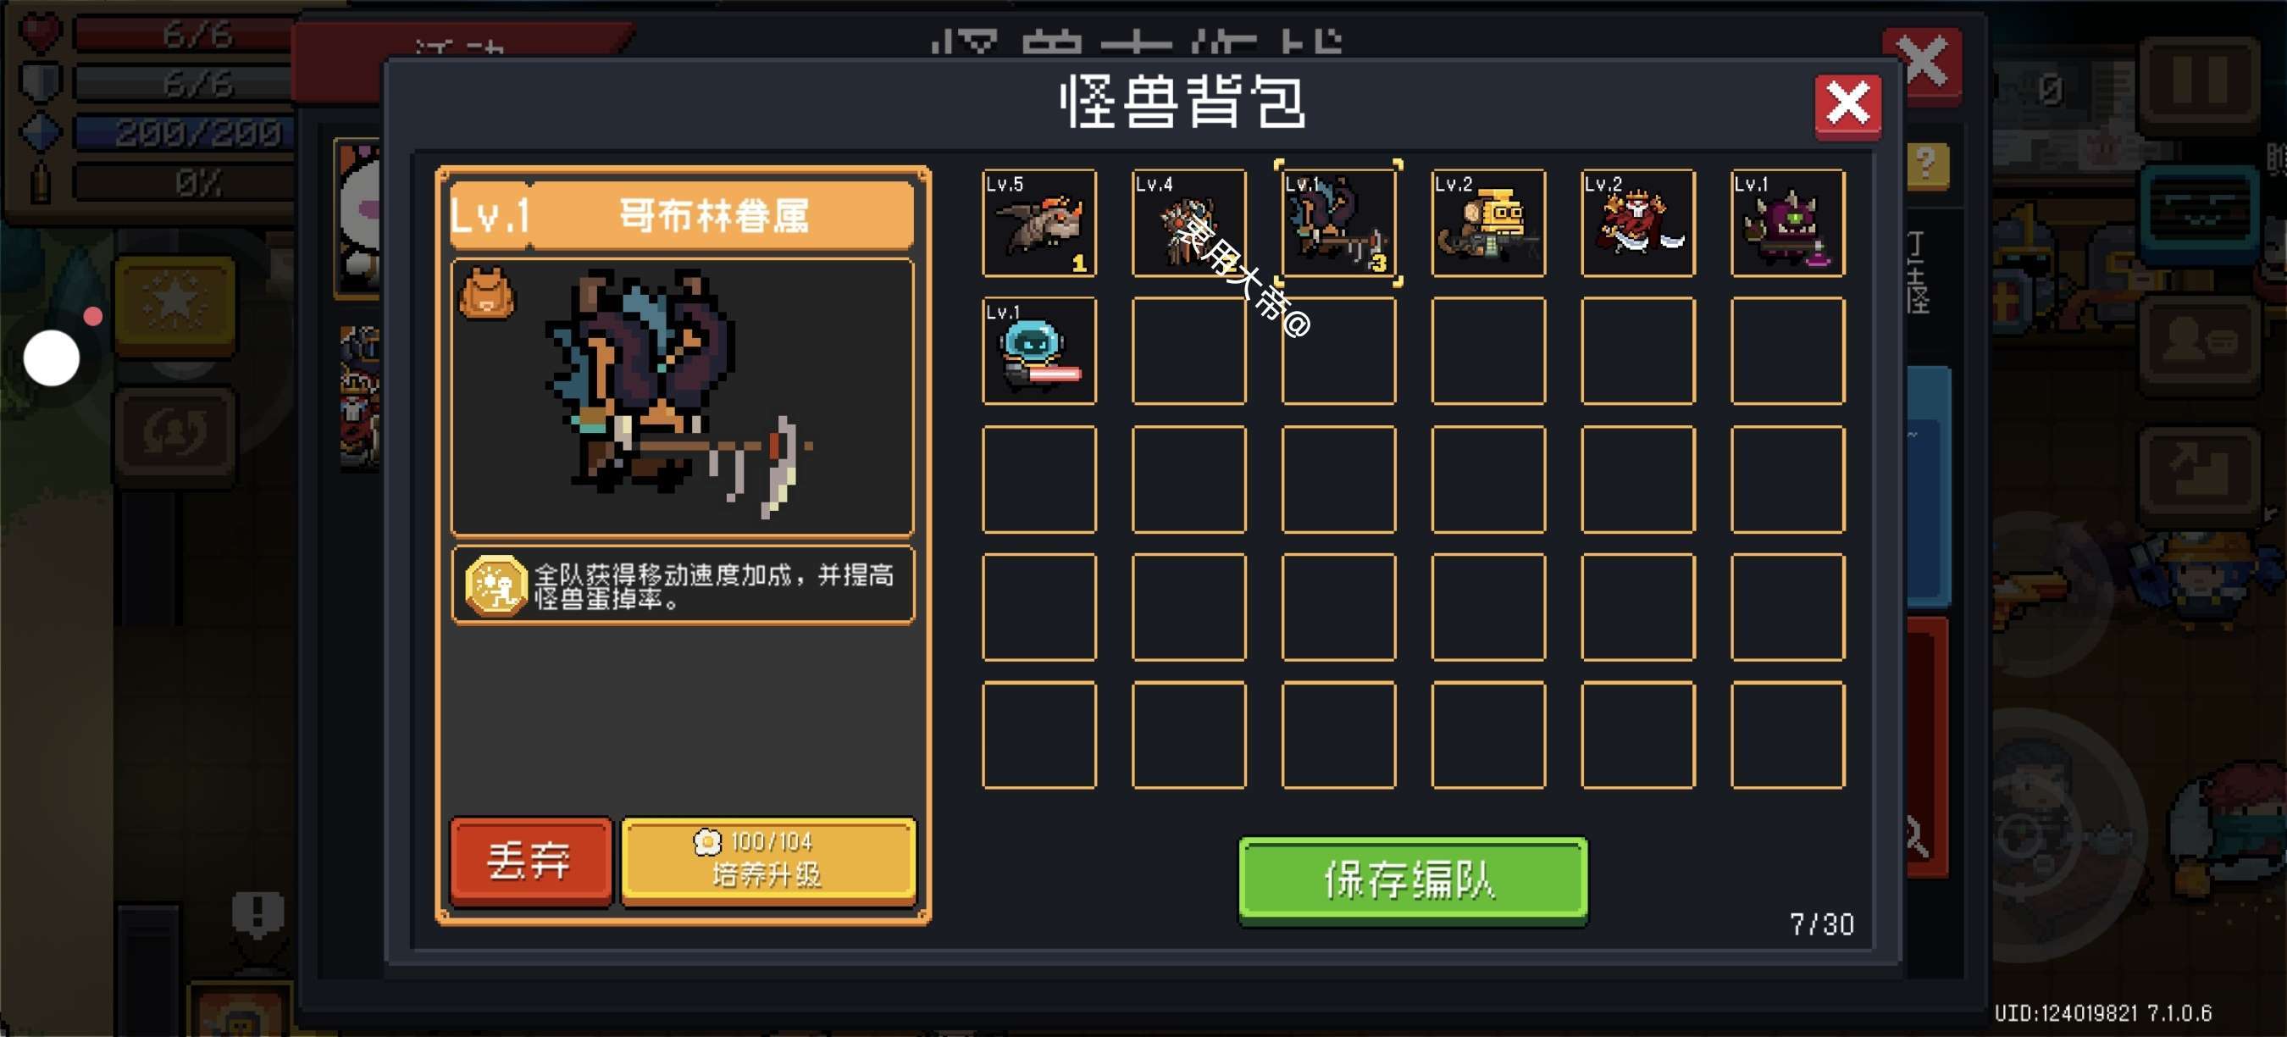Viewport: 2287px width, 1037px height.
Task: Click the golden skill badge icon
Action: (x=496, y=585)
